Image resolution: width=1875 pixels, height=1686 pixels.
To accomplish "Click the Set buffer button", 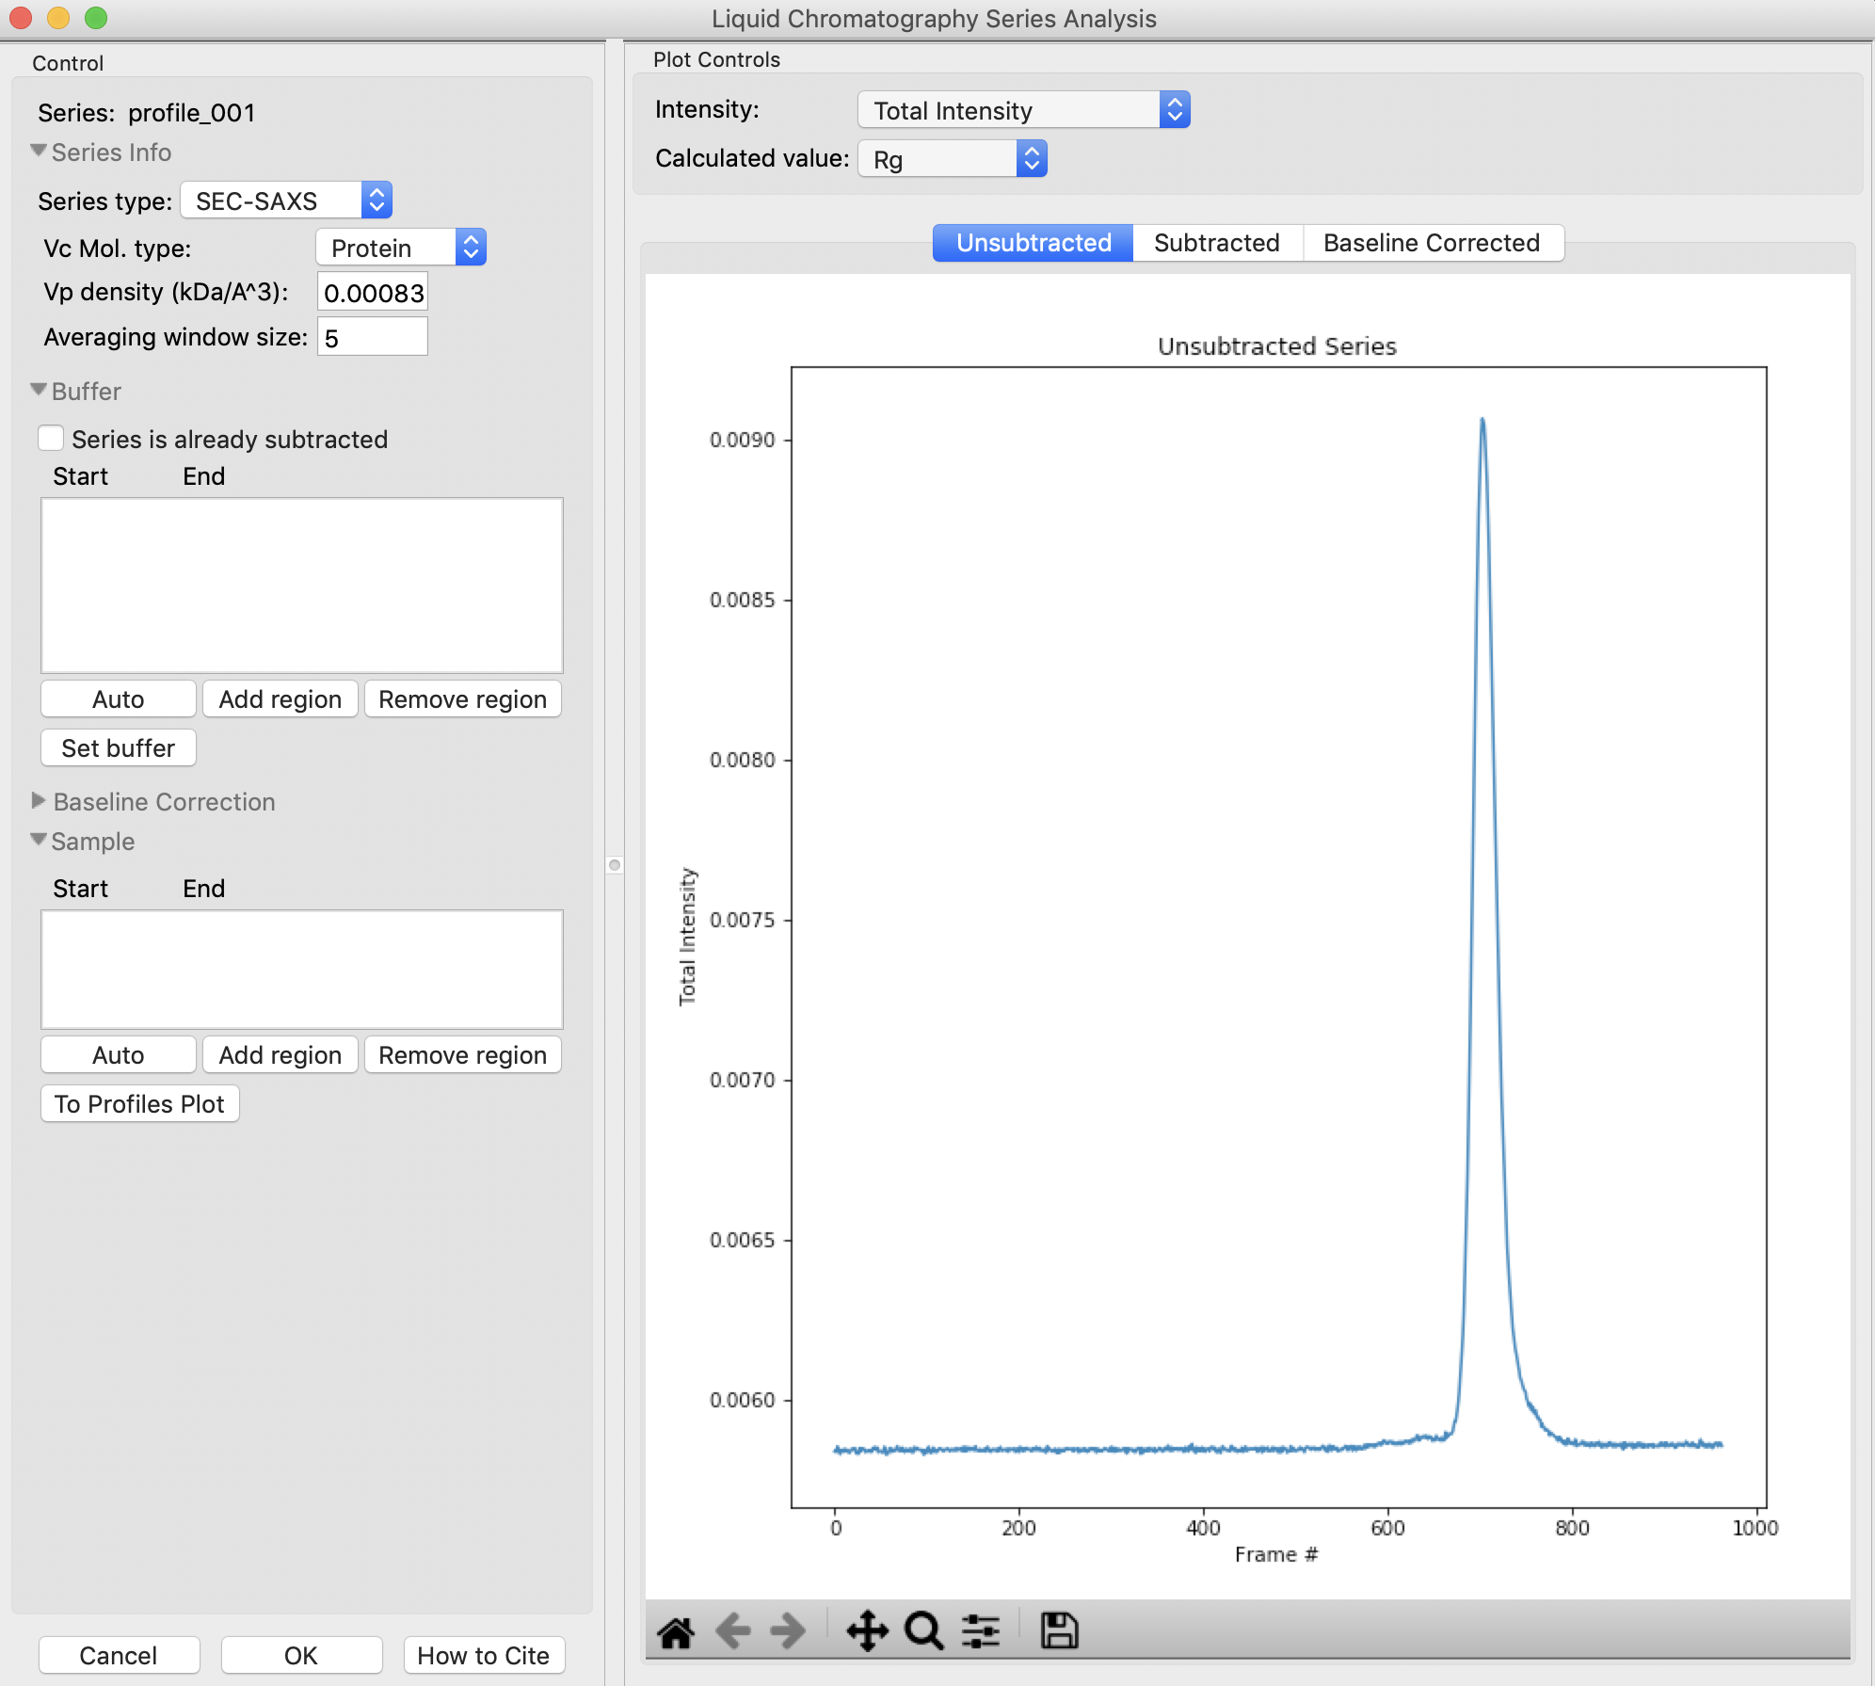I will [x=119, y=748].
